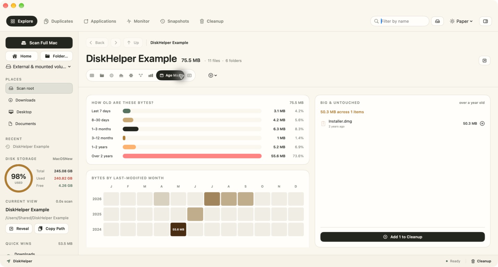498x267 pixels.
Task: Click the Over 2 years age bar
Action: click(192, 156)
